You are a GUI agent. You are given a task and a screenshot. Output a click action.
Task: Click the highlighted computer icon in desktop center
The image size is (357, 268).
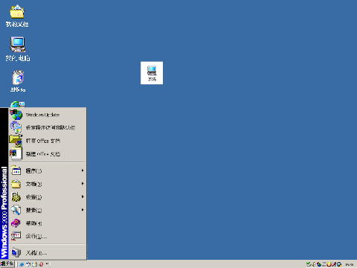[x=152, y=73]
